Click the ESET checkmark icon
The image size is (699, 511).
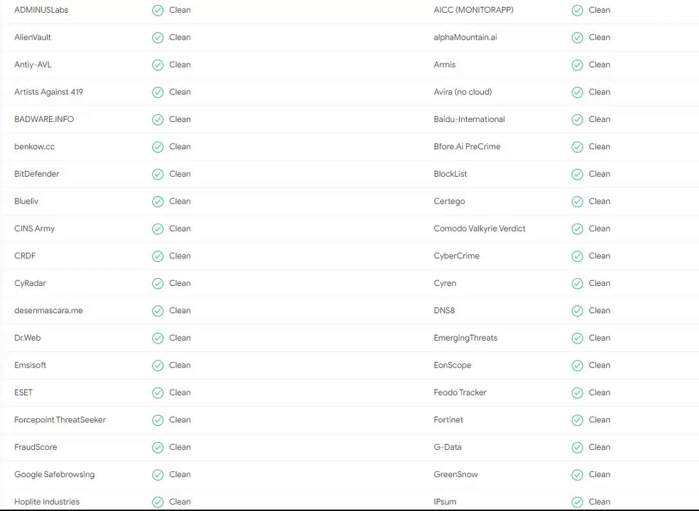pyautogui.click(x=158, y=393)
